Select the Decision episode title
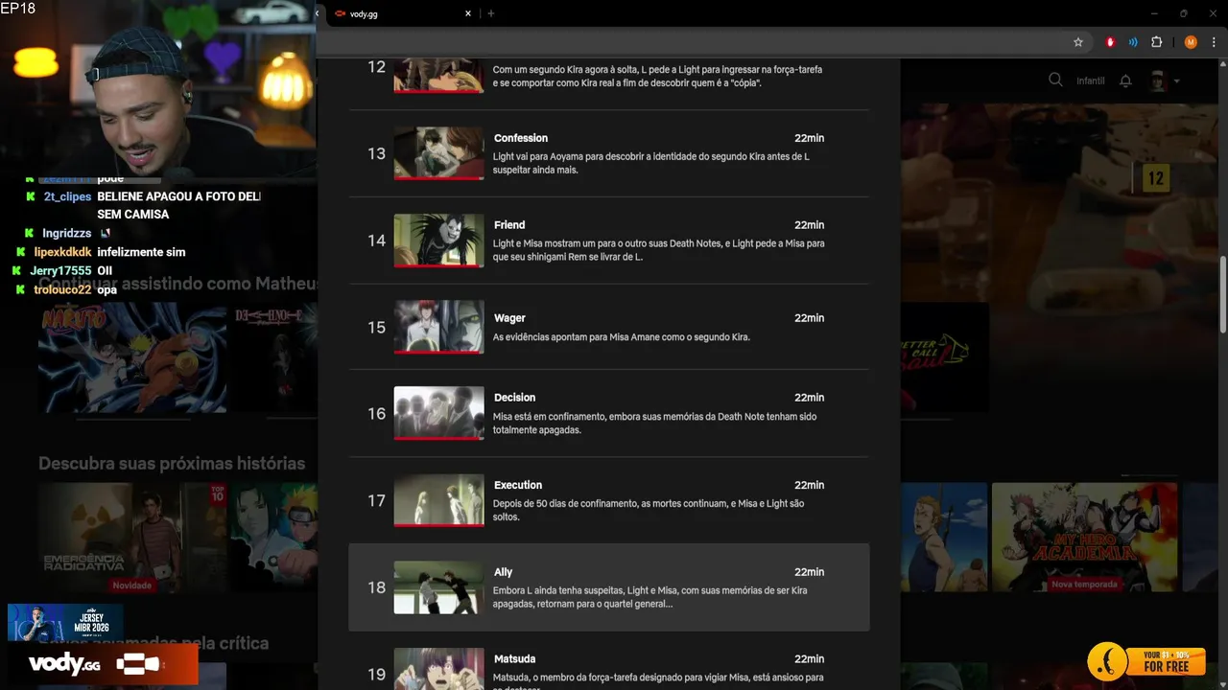The width and height of the screenshot is (1228, 690). click(514, 398)
